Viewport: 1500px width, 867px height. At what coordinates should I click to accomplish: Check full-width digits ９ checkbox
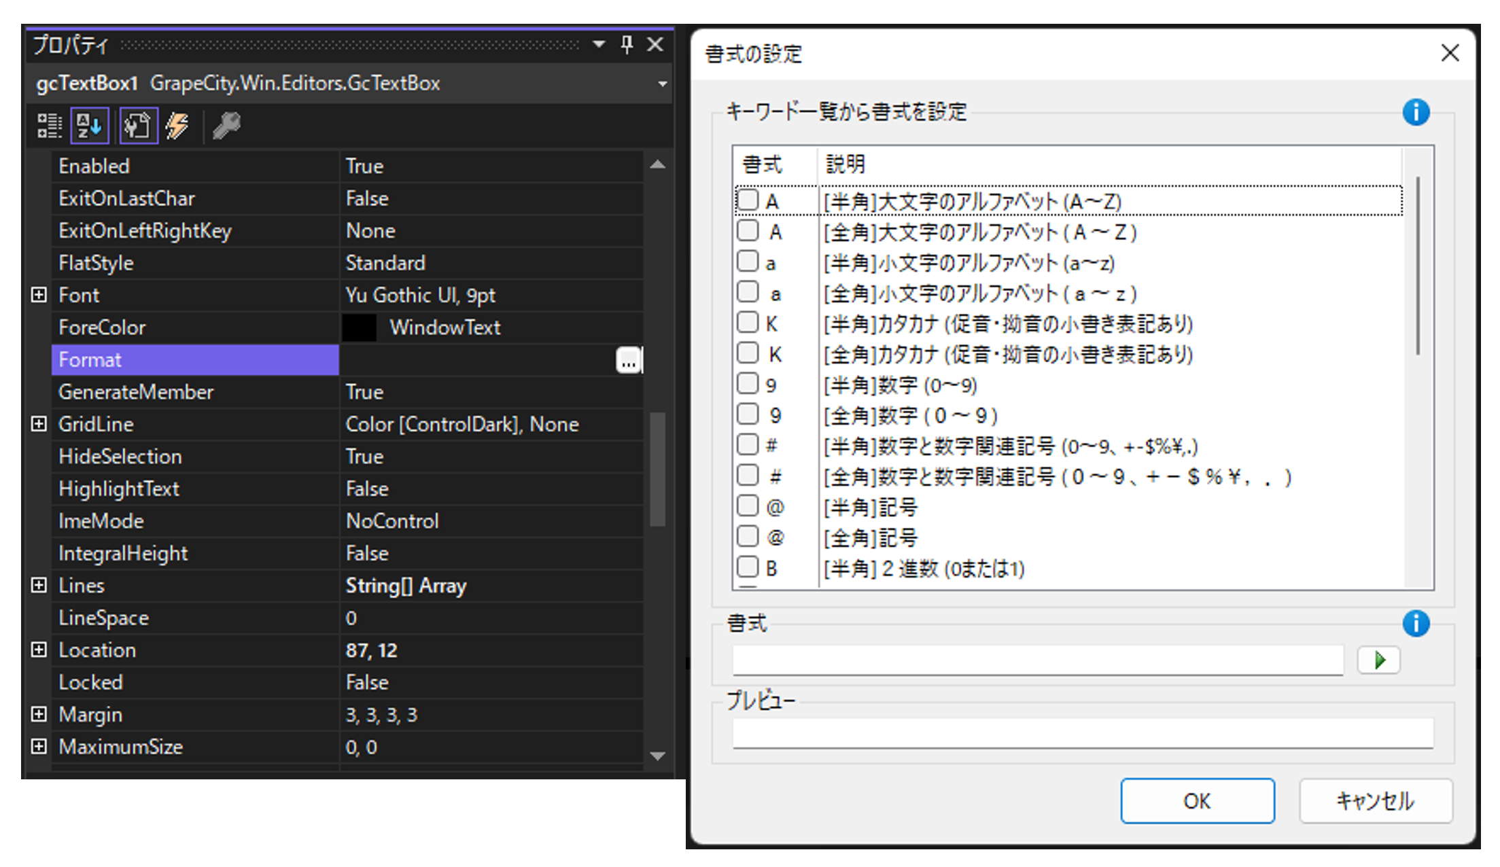coord(748,414)
